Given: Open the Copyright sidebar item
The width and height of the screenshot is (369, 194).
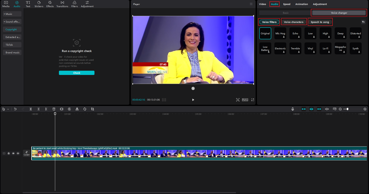Looking at the screenshot, I should pos(12,29).
